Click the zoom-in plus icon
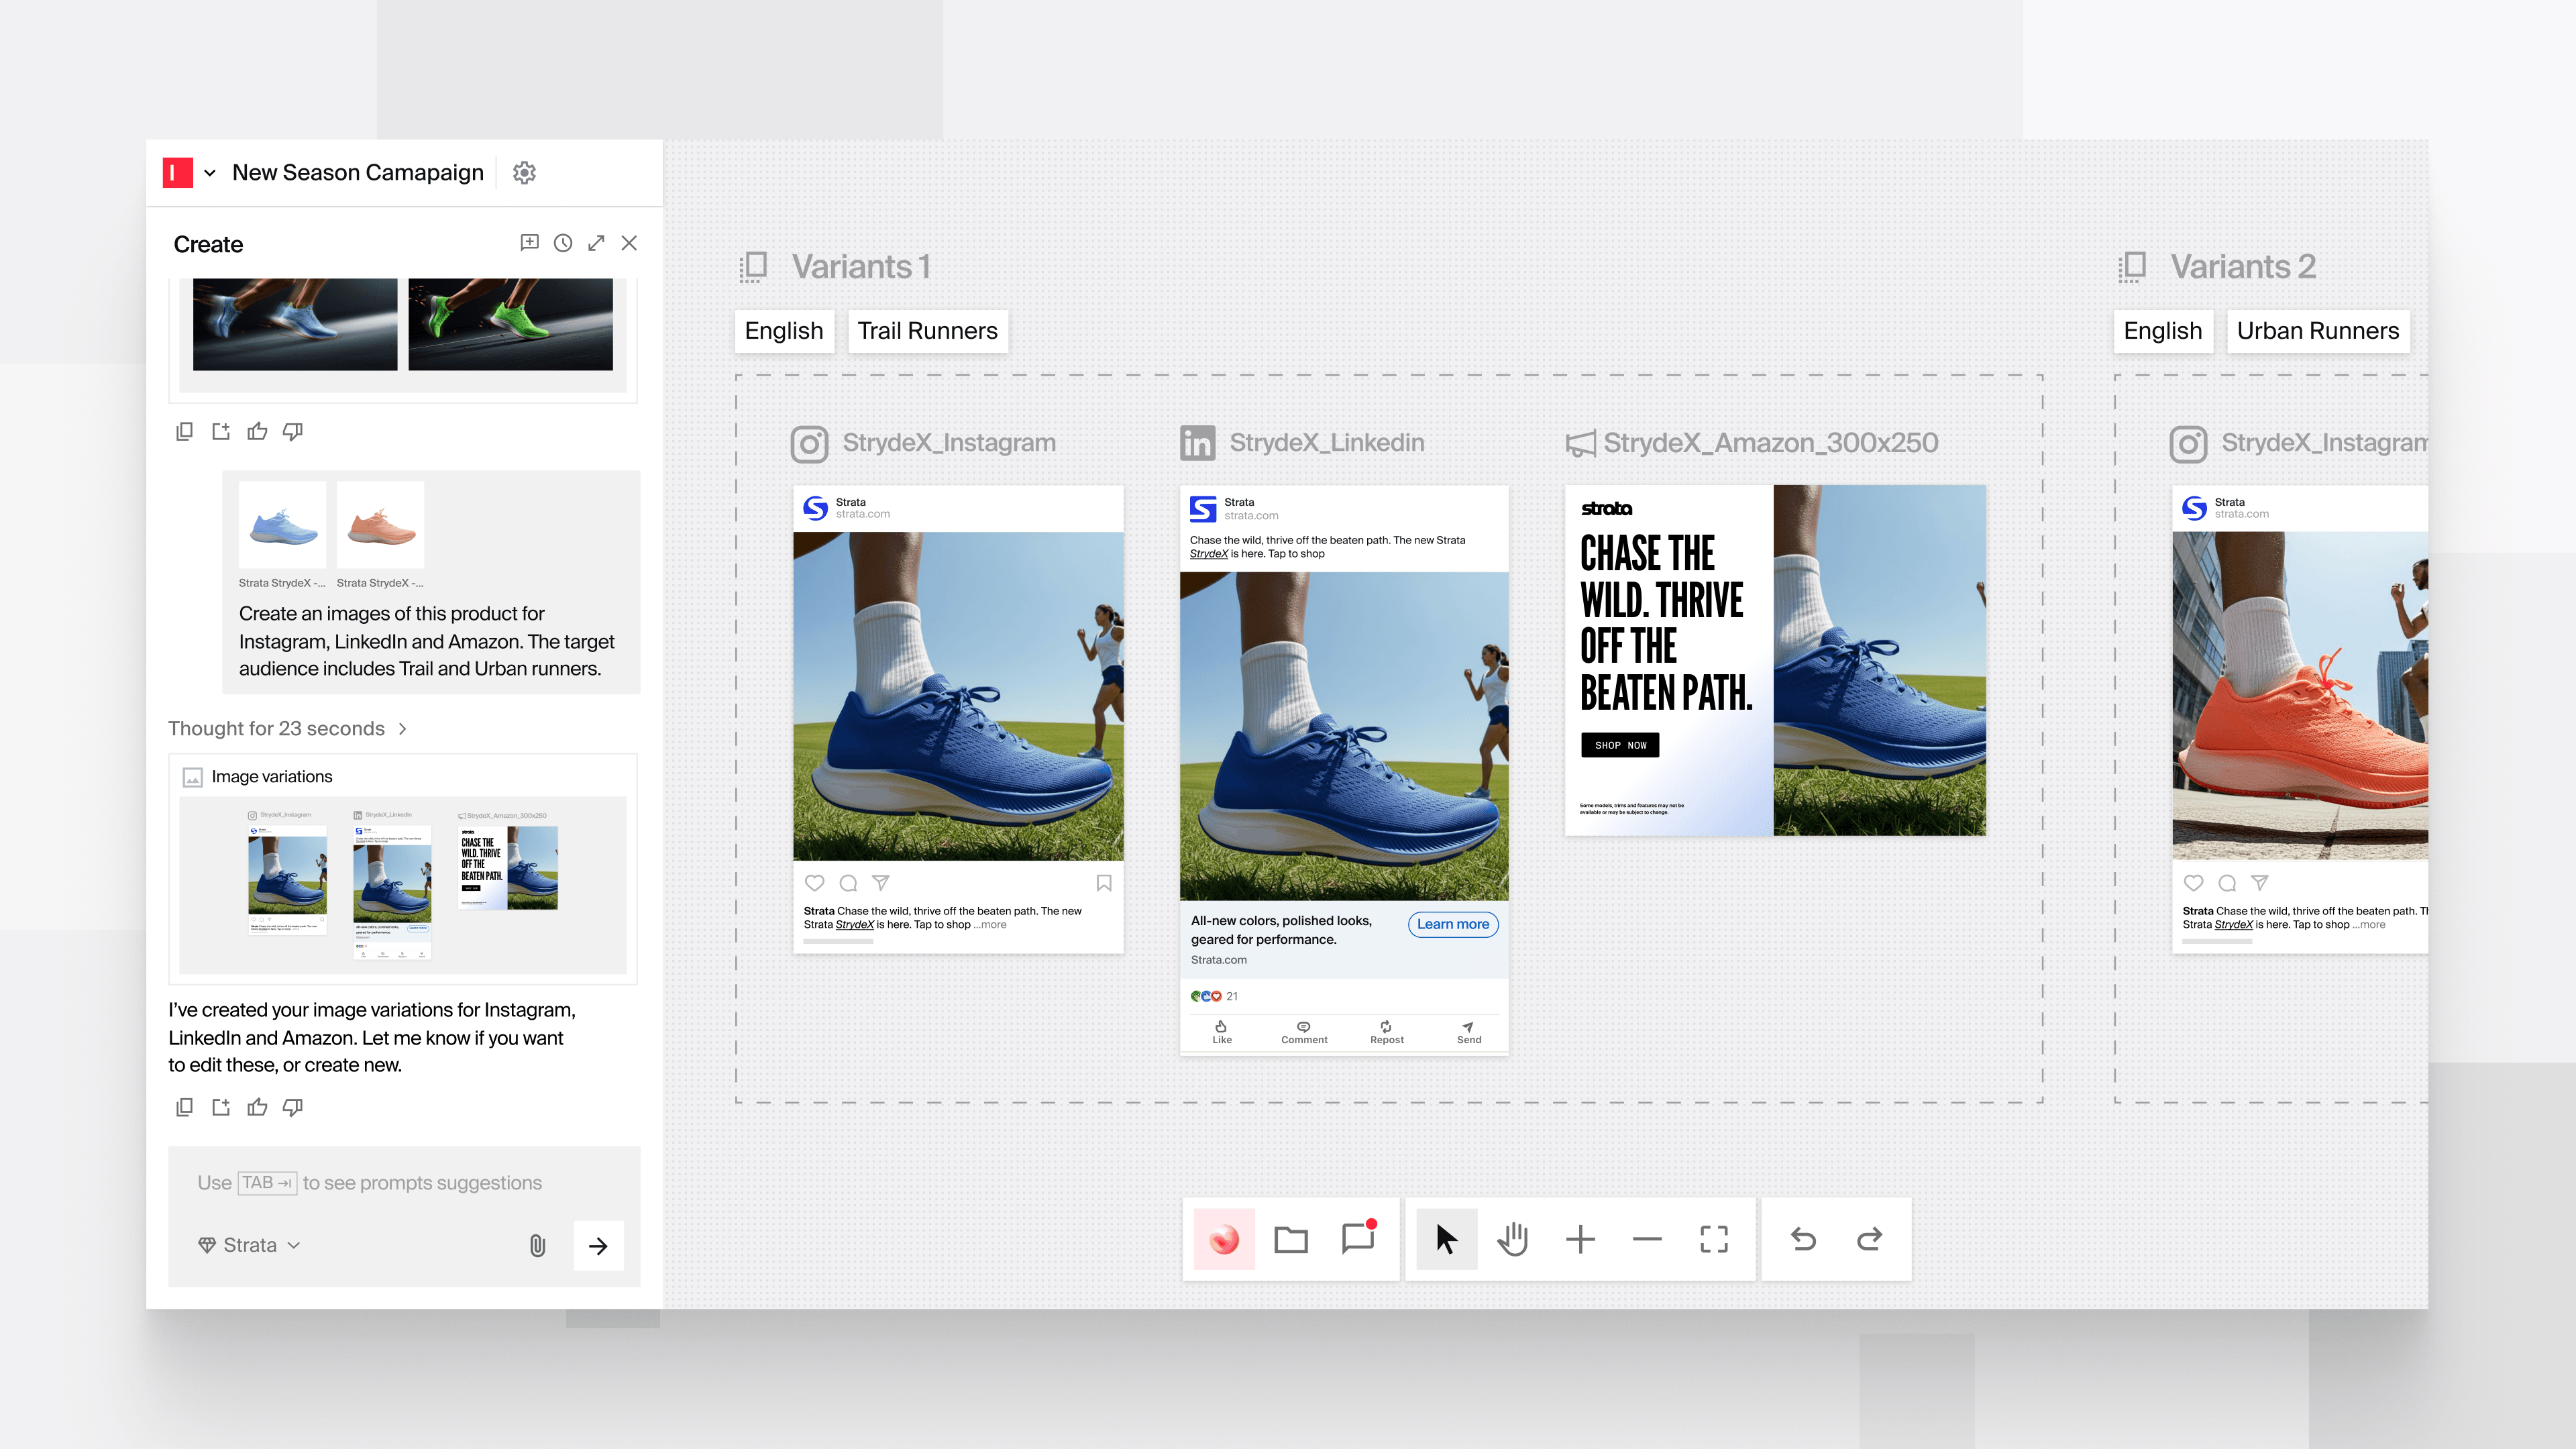 point(1580,1238)
